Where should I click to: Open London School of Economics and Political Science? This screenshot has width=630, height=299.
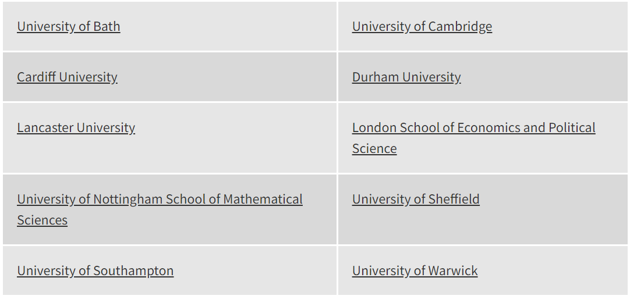tap(473, 128)
